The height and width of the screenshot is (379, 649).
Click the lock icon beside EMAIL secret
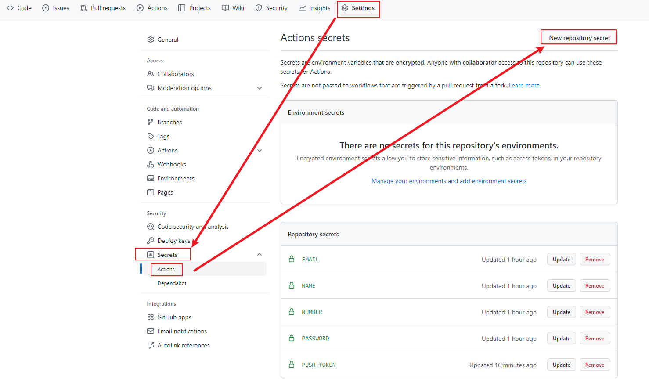(292, 259)
